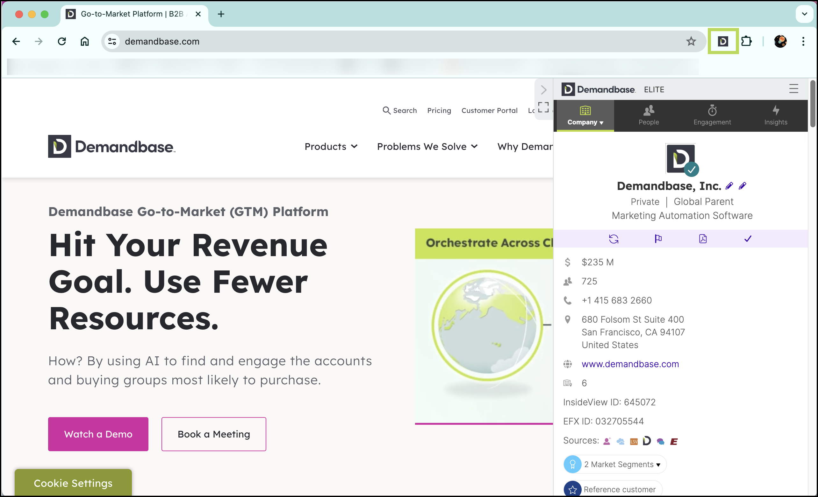
Task: Click the globe animation graphic
Action: tap(487, 326)
